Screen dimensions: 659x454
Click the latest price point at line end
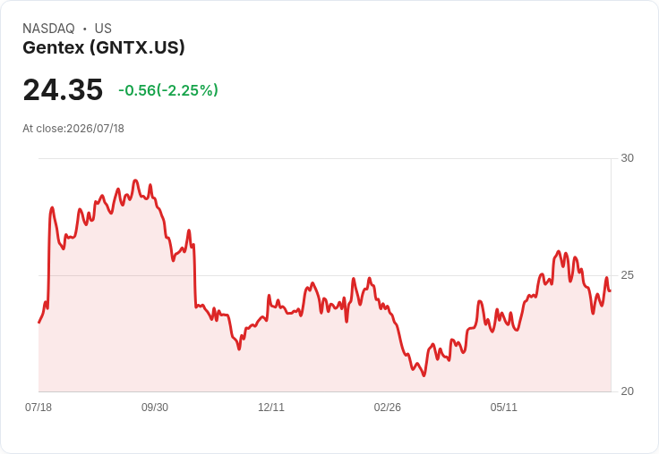[x=610, y=290]
